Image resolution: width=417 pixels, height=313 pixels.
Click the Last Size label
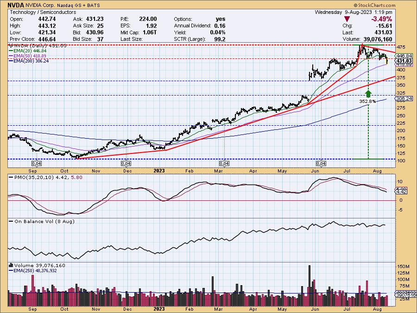(x=132, y=39)
